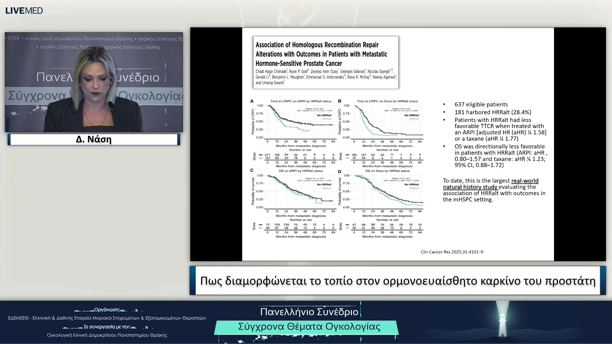The width and height of the screenshot is (612, 344).
Task: Click the Greek talk title banner
Action: (x=397, y=281)
